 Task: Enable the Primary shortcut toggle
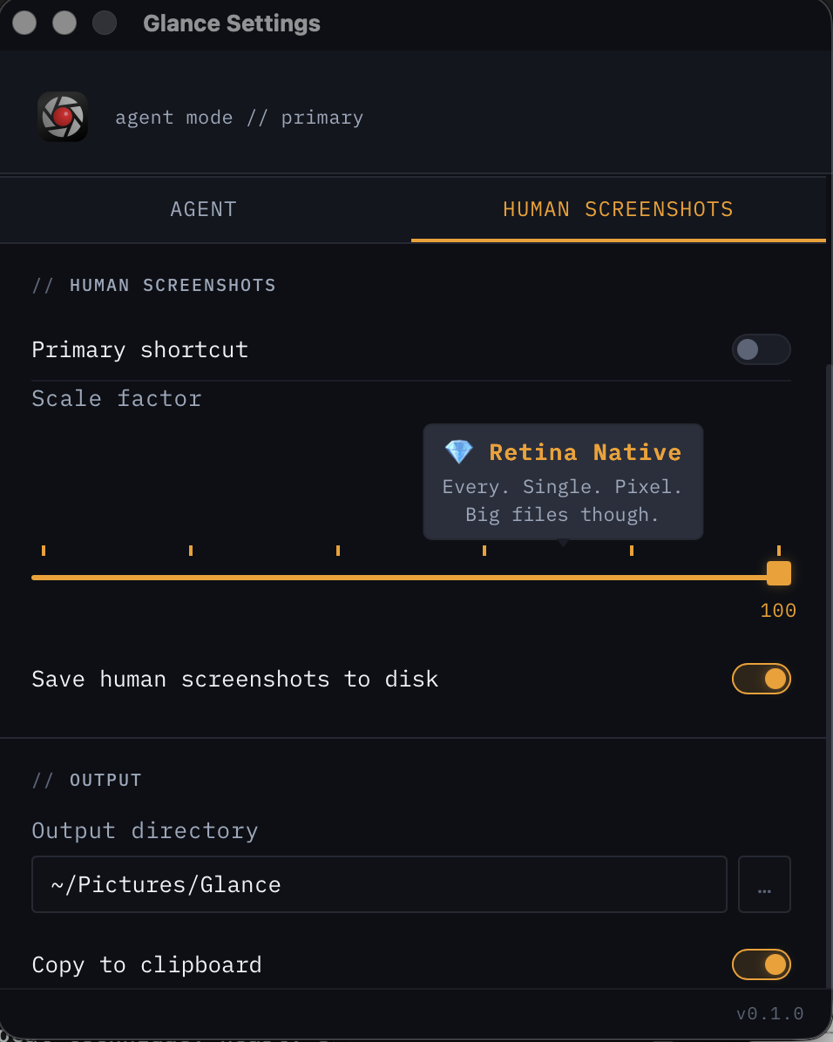[x=761, y=349]
